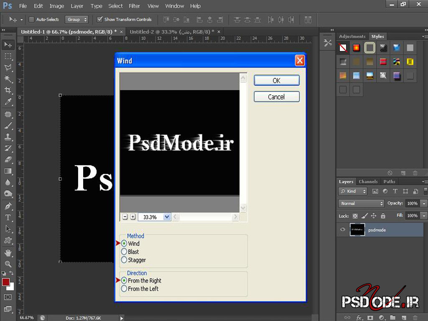428x321 pixels.
Task: Select the Pen tool
Action: coord(8,206)
